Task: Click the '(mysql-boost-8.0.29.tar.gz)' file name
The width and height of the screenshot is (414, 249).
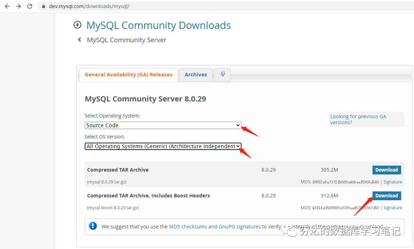Action: pos(113,208)
